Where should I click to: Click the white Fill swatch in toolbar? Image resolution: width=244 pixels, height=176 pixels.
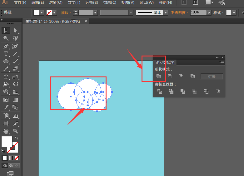click(7, 142)
